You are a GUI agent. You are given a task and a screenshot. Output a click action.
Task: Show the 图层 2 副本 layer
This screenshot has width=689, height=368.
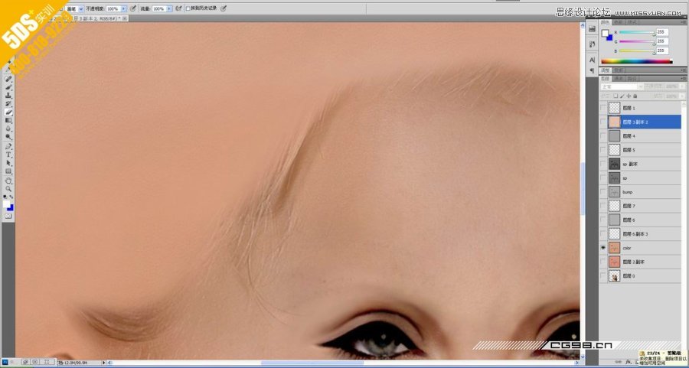pyautogui.click(x=603, y=262)
